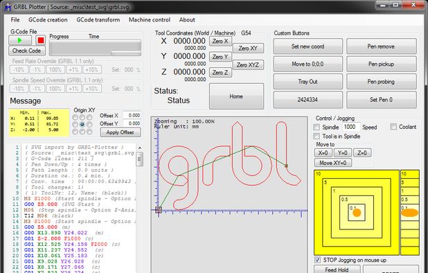
Task: Check the Tool is in Spindle box
Action: tap(316, 136)
